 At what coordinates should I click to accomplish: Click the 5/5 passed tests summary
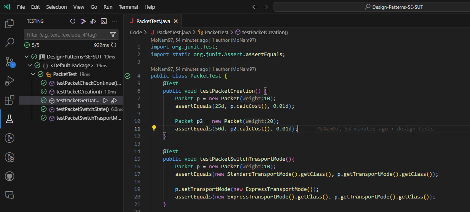coord(32,45)
